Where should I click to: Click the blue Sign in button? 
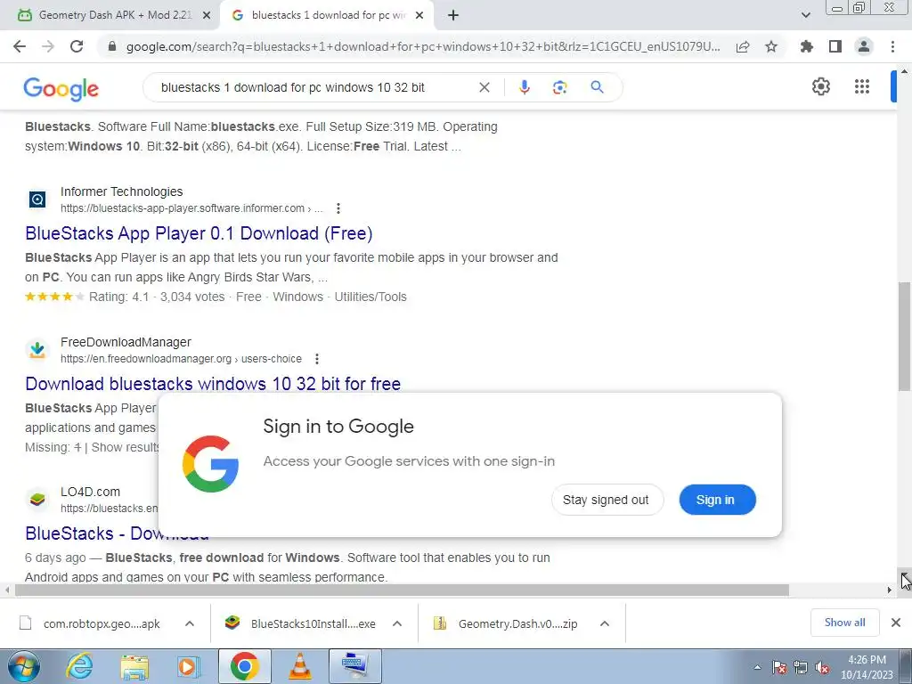[717, 500]
